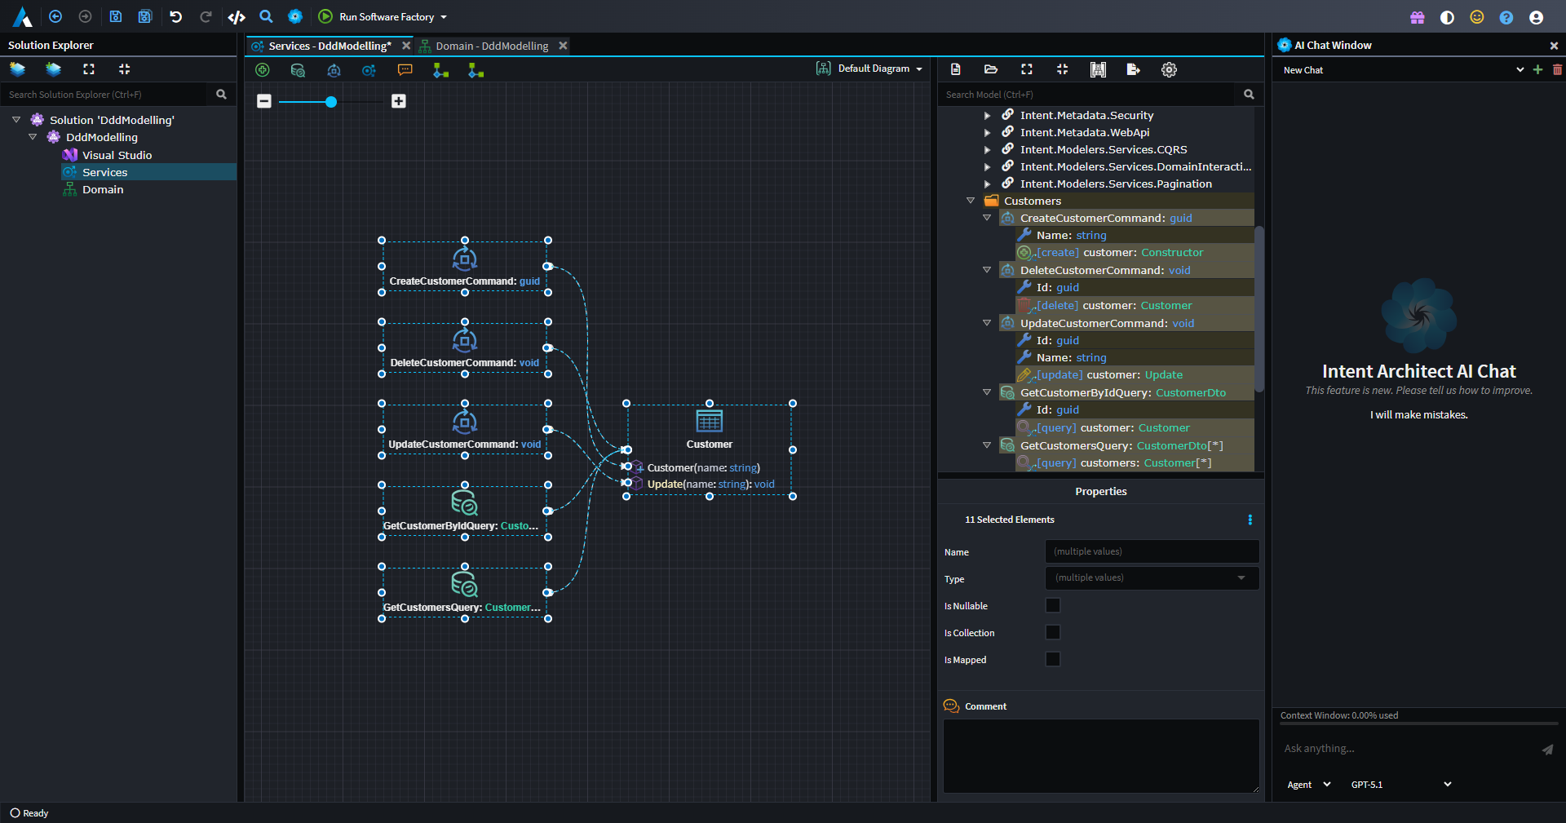Image resolution: width=1566 pixels, height=823 pixels.
Task: Open the gear settings icon in model toolbar
Action: coord(1169,69)
